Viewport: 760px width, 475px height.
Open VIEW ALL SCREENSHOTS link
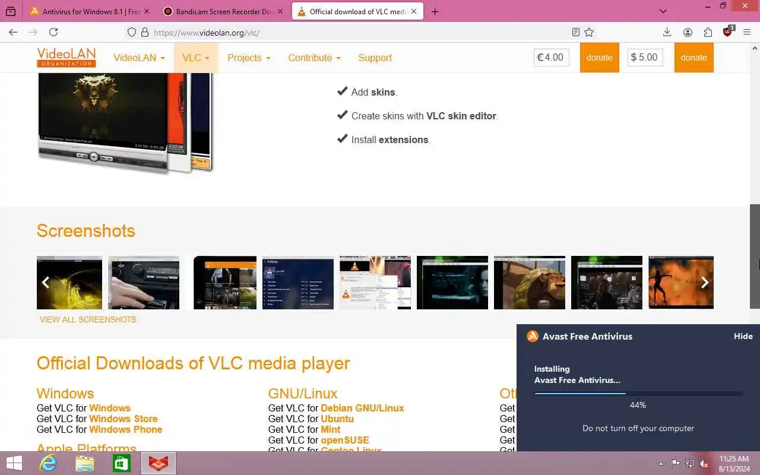[x=88, y=319]
